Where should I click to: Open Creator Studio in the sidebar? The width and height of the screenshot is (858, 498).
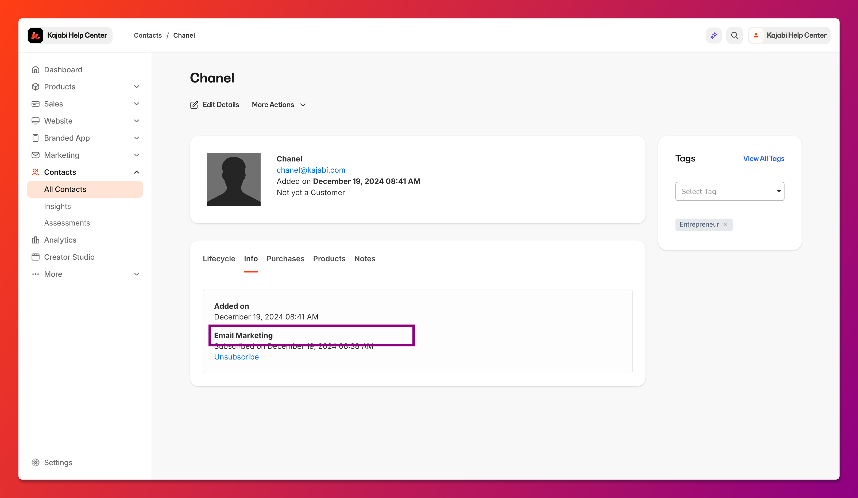[x=69, y=257]
